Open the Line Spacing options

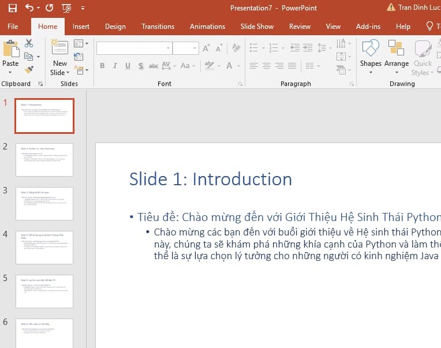pyautogui.click(x=324, y=48)
